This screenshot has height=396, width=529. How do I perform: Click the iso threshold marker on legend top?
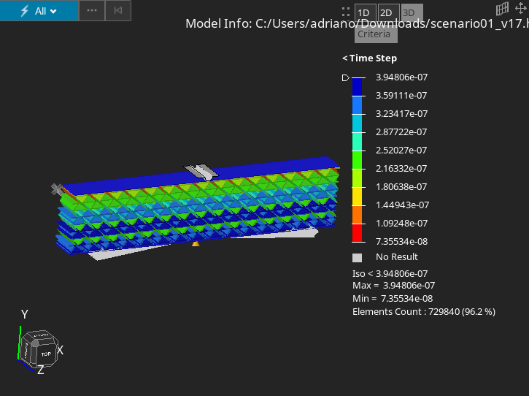click(345, 78)
